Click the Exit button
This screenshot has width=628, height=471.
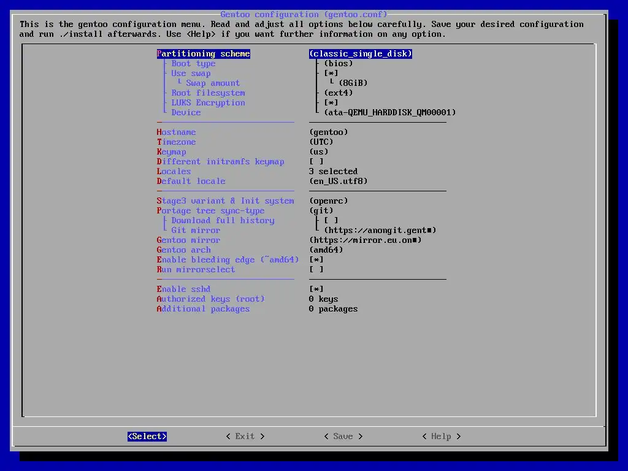coord(245,436)
